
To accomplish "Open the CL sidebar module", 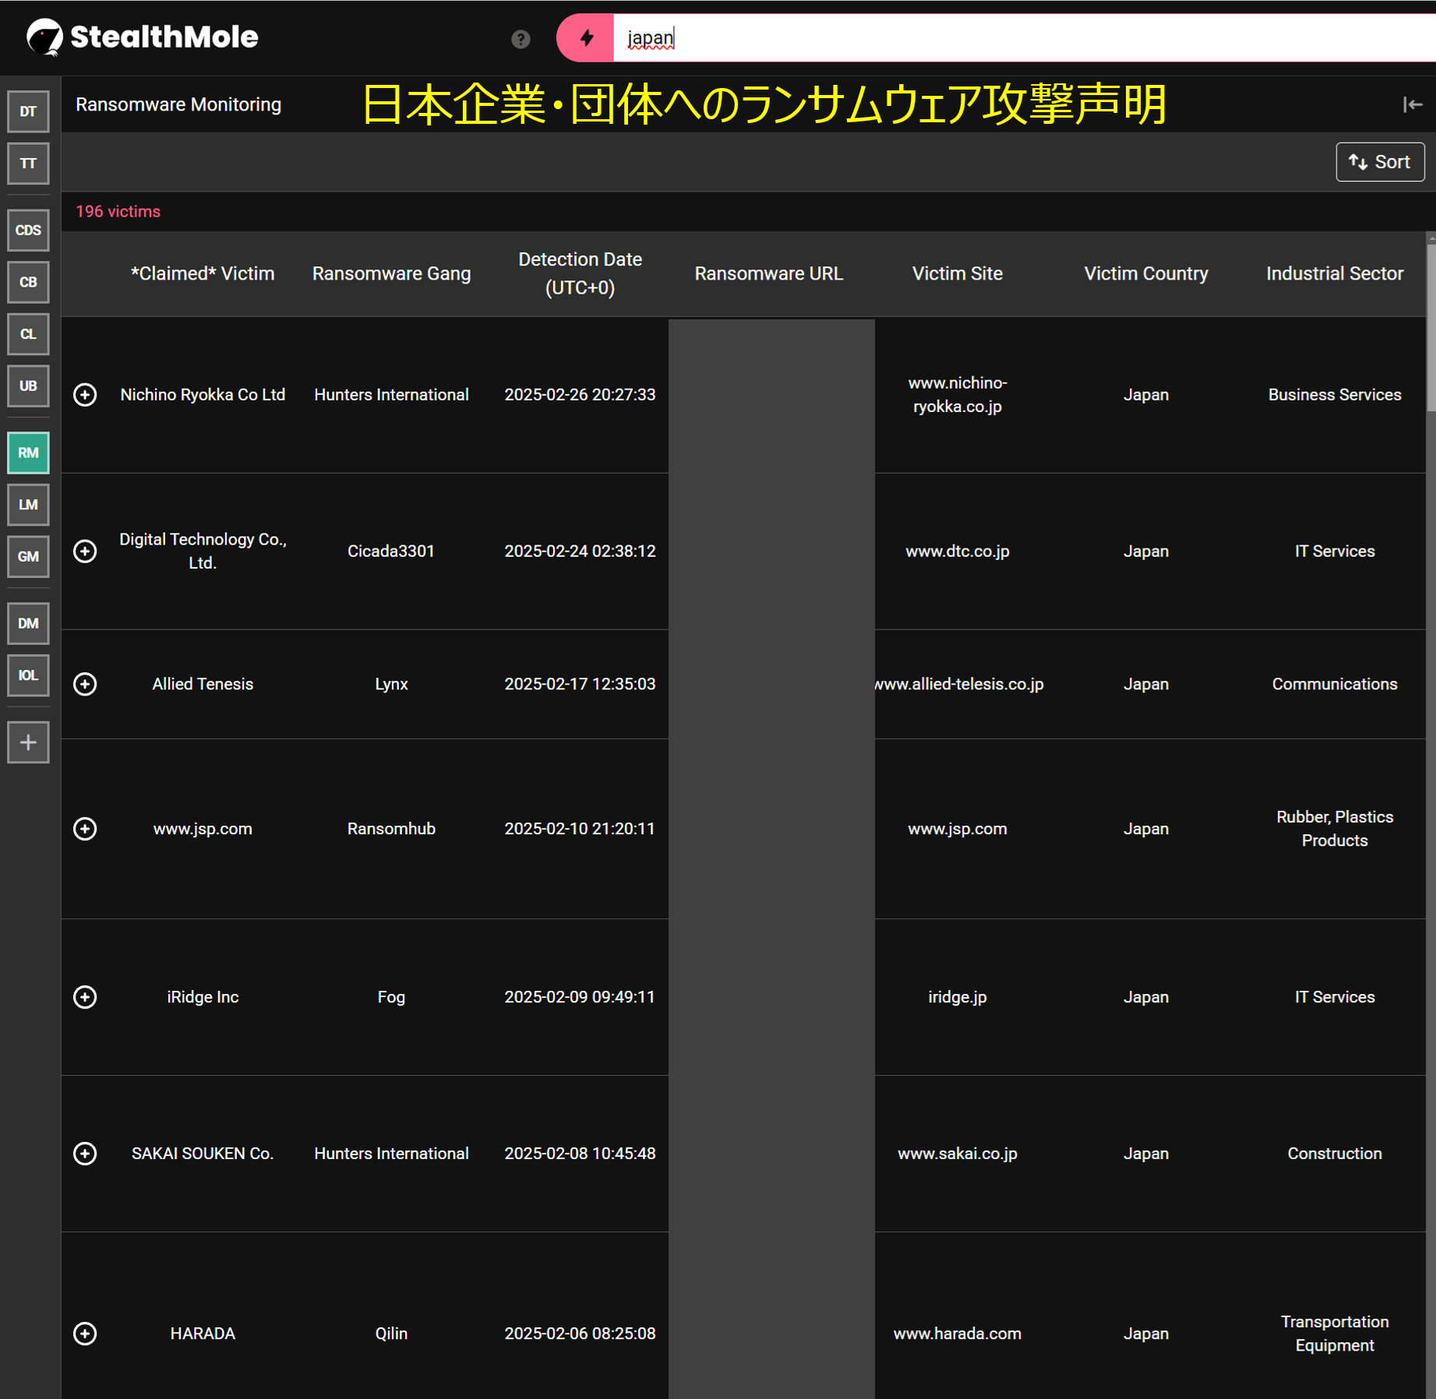I will 28,334.
